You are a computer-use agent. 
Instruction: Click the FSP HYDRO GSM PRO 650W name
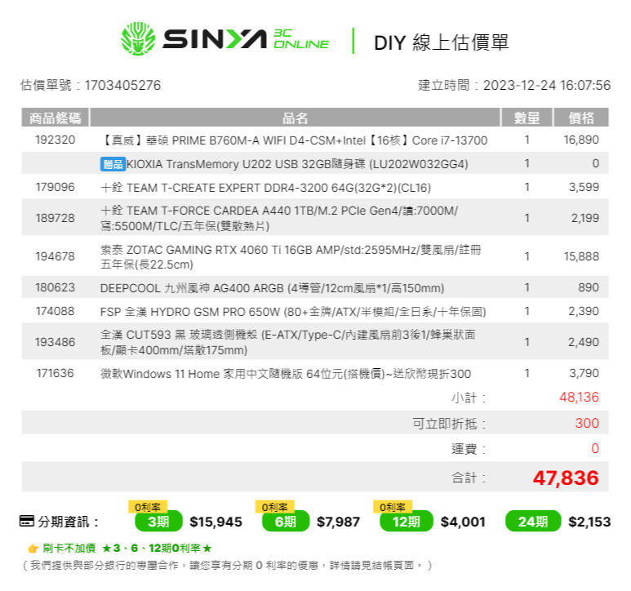click(x=293, y=312)
